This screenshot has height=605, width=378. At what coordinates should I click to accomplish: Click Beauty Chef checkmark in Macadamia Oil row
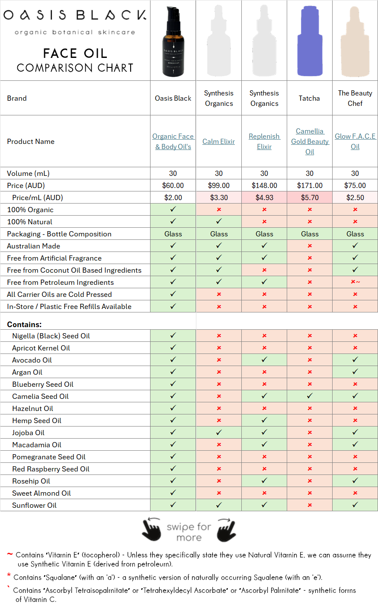(355, 444)
